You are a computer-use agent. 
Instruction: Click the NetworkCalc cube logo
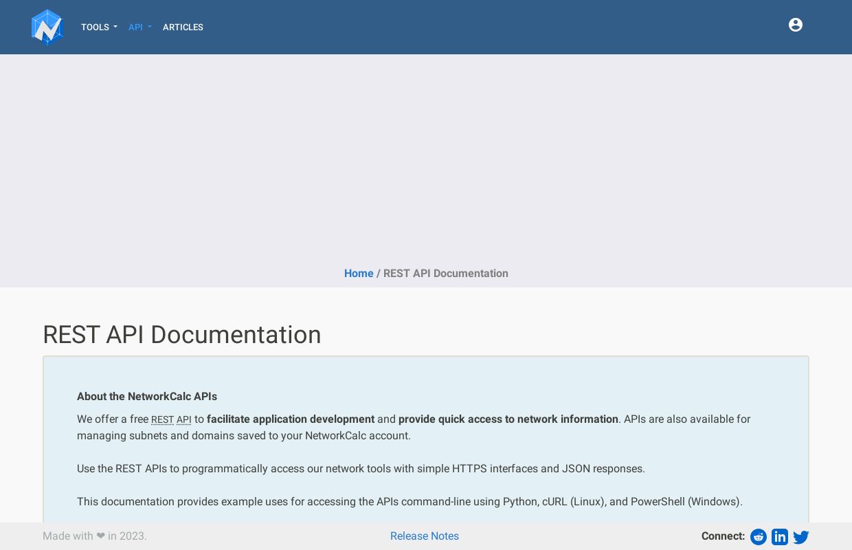(47, 27)
